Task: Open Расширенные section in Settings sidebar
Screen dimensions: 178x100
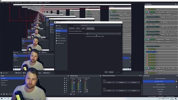Action: pyautogui.click(x=61, y=43)
